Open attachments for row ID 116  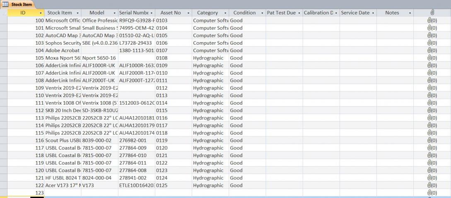pos(432,140)
